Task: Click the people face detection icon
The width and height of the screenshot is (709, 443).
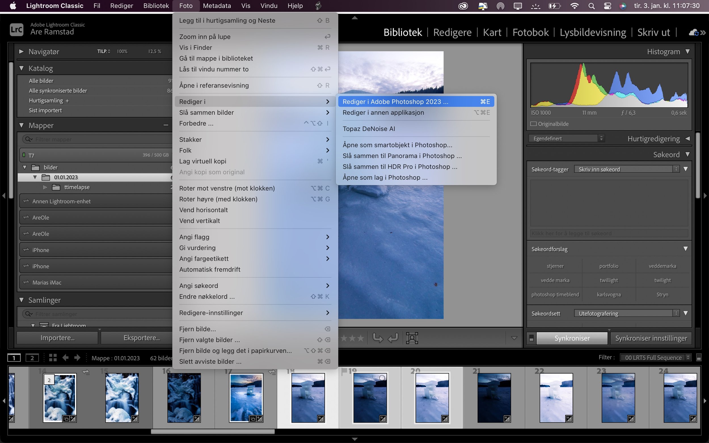Action: click(x=412, y=338)
